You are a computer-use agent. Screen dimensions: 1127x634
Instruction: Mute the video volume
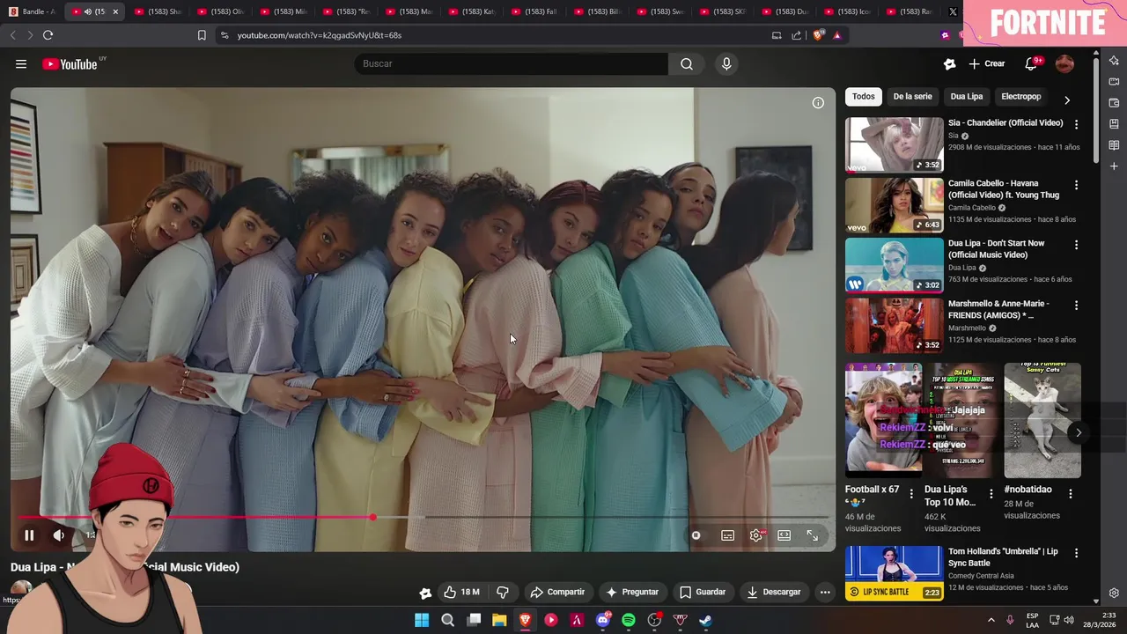[x=58, y=534]
